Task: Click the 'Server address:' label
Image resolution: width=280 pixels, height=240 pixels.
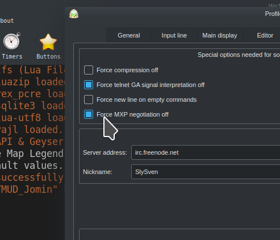Action: pos(105,152)
